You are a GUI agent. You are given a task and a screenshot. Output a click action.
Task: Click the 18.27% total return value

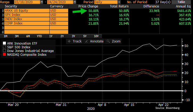(124, 19)
